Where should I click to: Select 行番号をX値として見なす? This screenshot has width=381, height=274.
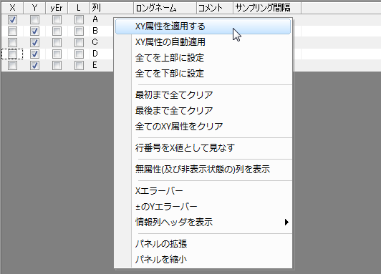tap(203, 147)
